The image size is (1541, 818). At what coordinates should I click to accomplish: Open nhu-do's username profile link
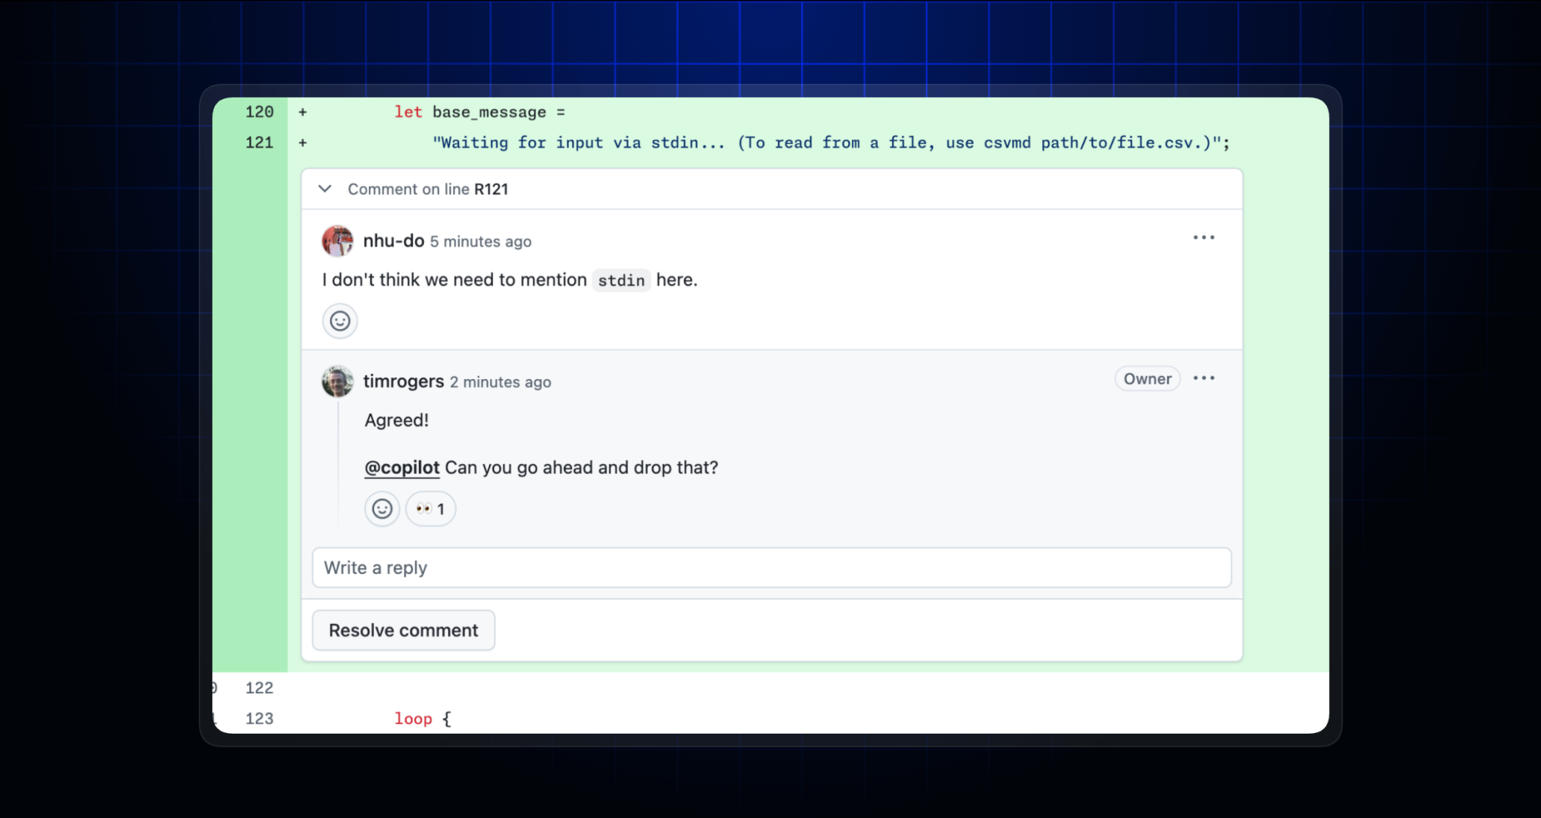(x=393, y=240)
